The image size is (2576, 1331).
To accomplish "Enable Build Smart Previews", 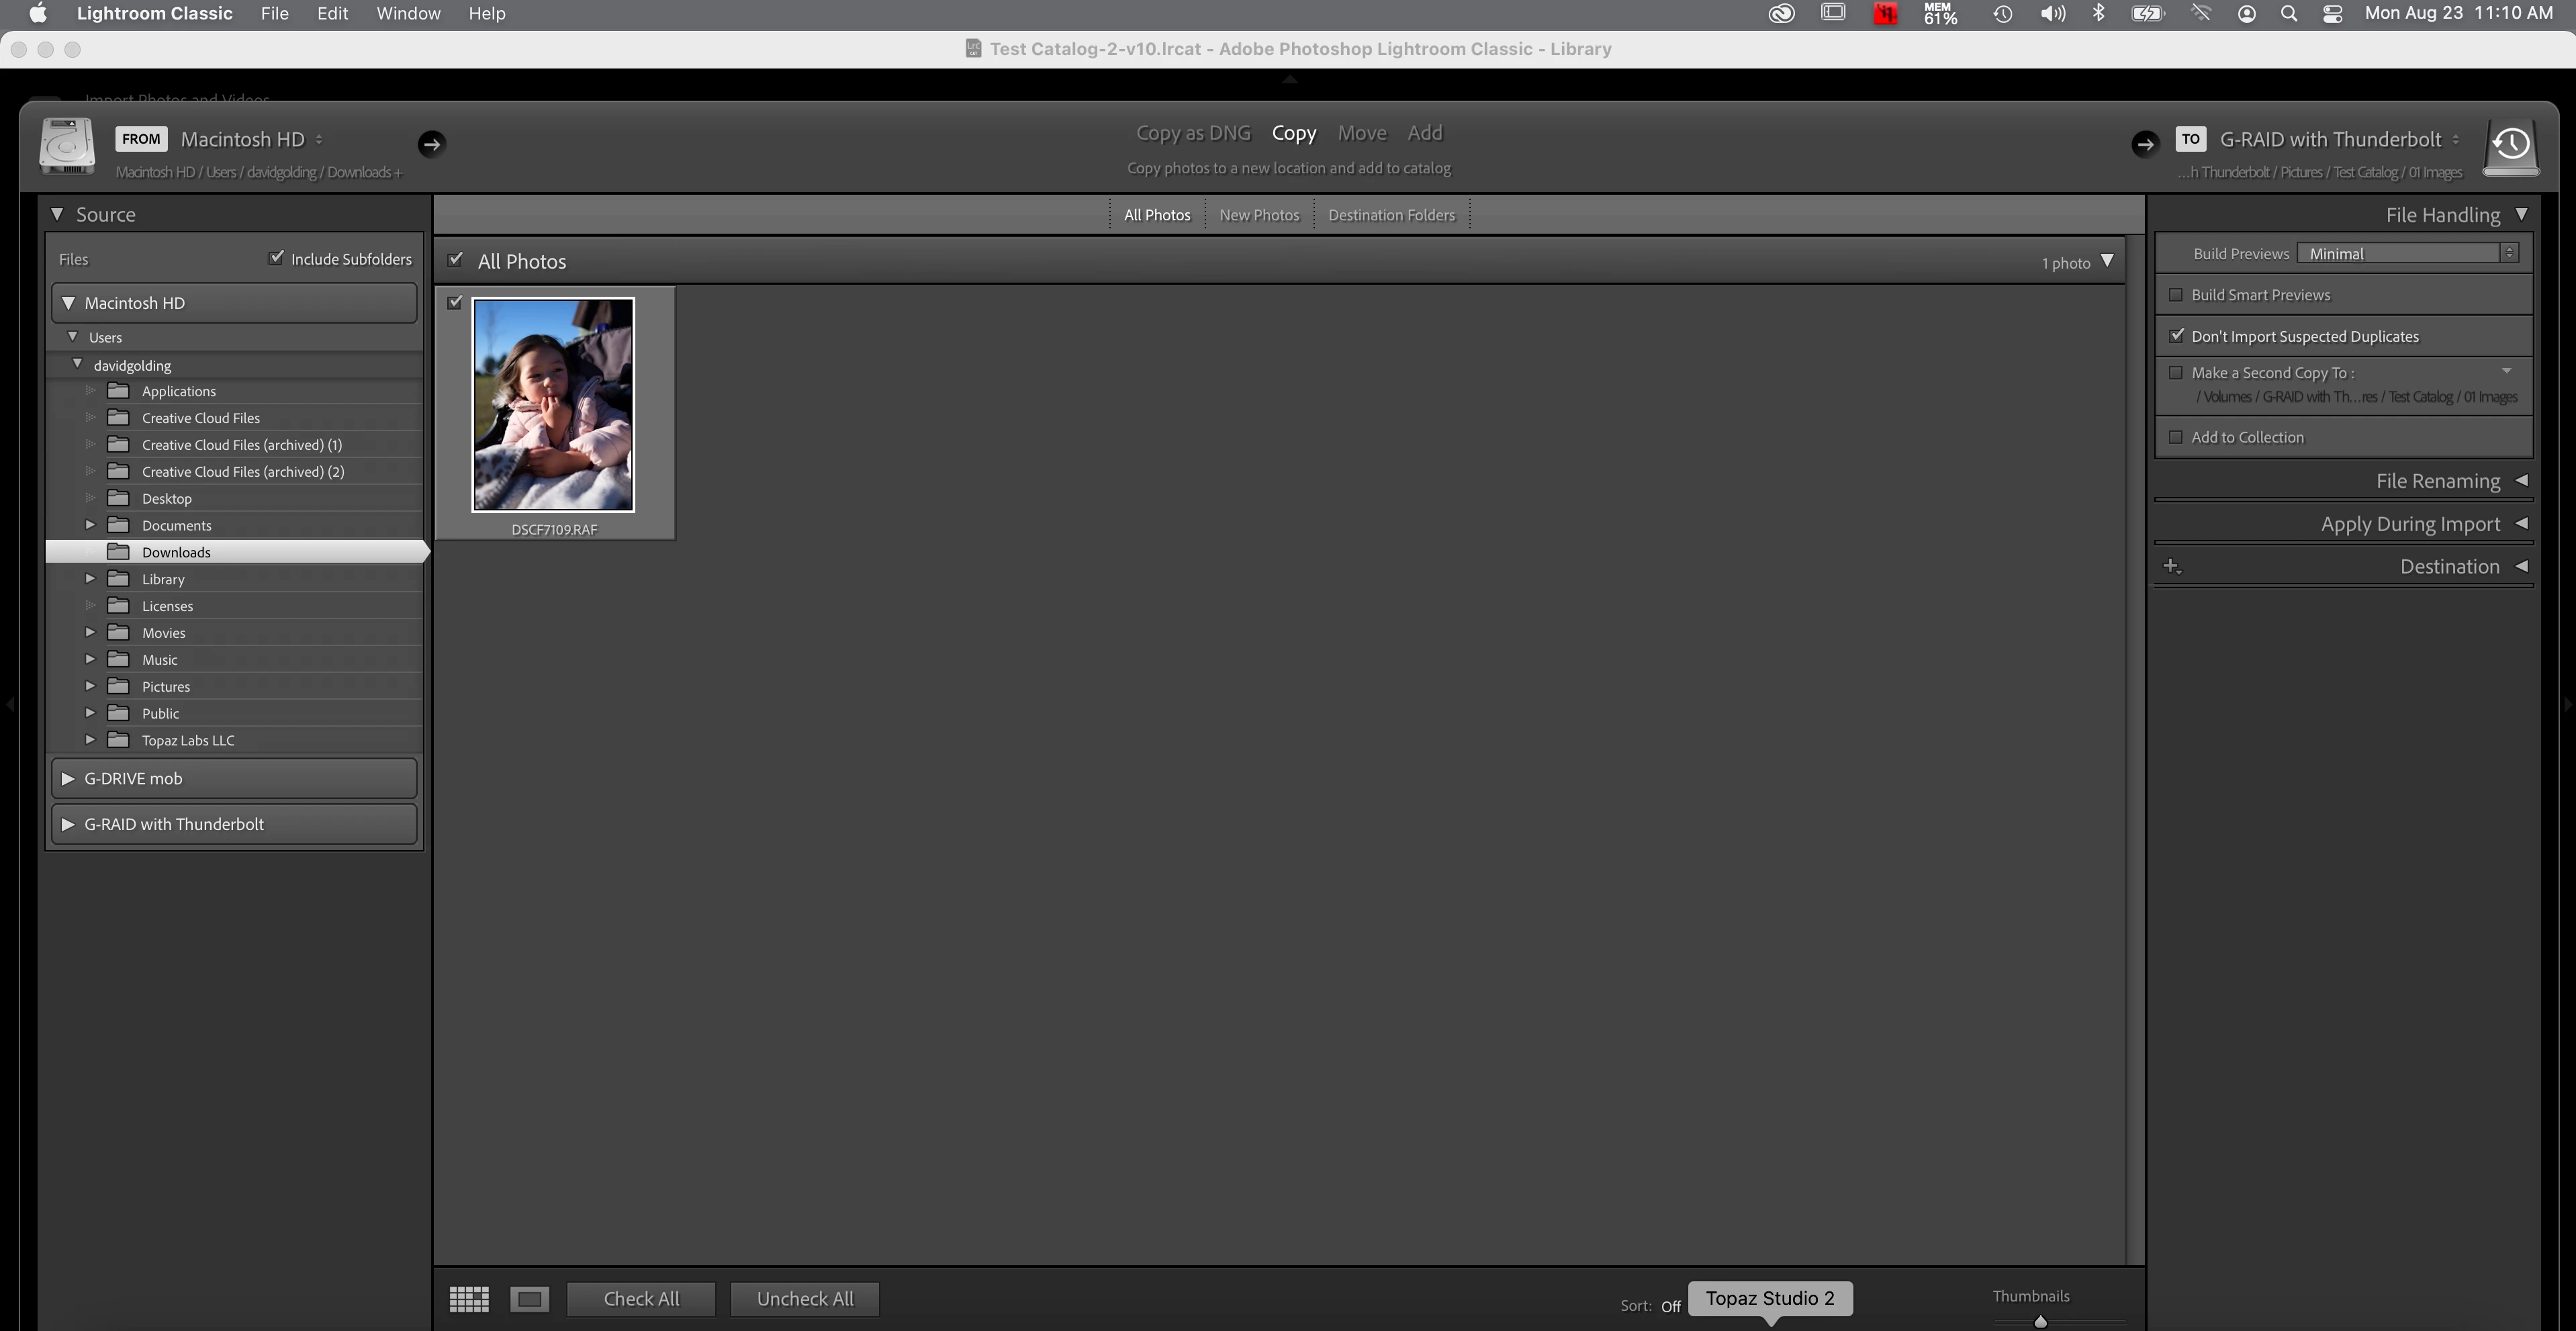I will (2176, 295).
